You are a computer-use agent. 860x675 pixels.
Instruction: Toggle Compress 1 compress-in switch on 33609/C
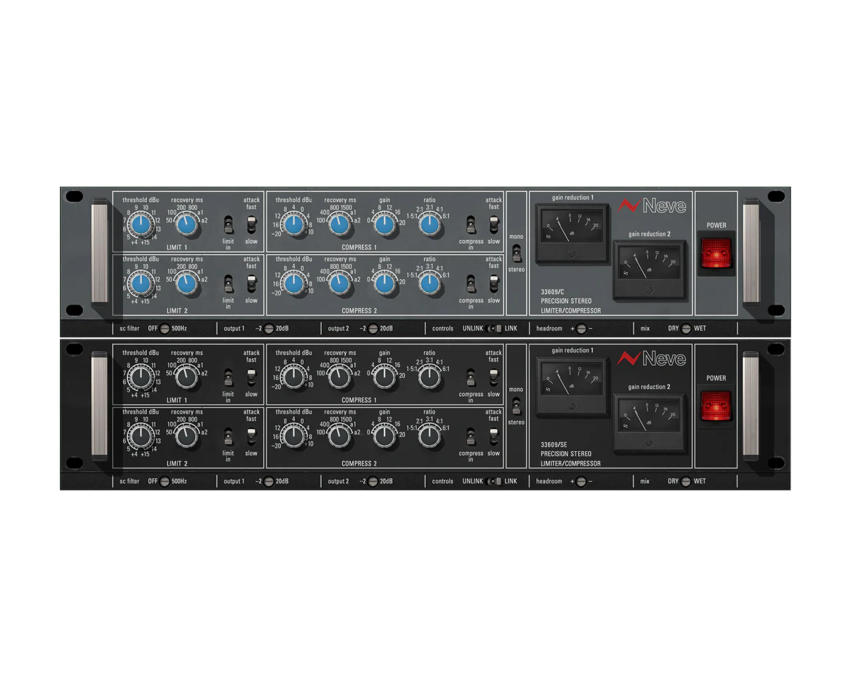click(x=471, y=225)
